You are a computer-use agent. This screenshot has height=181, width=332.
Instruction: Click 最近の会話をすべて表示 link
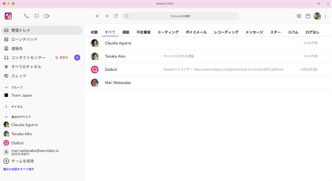pyautogui.click(x=19, y=169)
